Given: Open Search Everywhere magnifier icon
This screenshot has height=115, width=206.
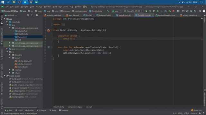Looking at the screenshot, I should (x=200, y=11).
